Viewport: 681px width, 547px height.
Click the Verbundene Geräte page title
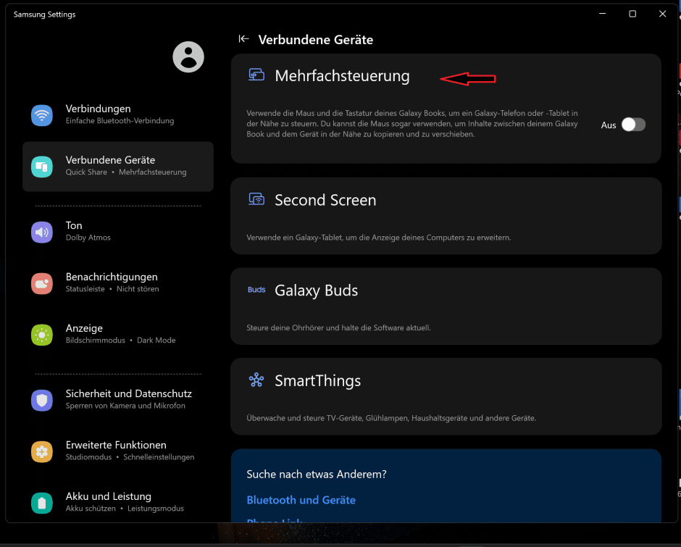[316, 40]
